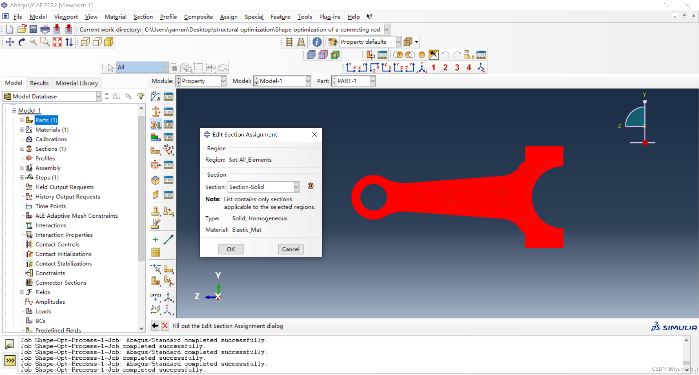Viewport: 699px width, 375px height.
Task: Select the Box Zoom tool
Action: click(x=45, y=42)
